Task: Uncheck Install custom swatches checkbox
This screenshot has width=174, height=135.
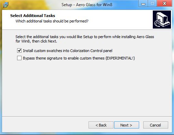Action: pyautogui.click(x=19, y=51)
